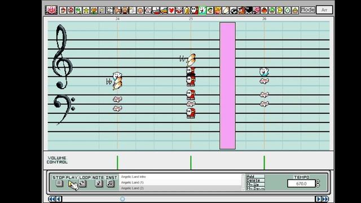Image resolution: width=361 pixels, height=203 pixels.
Task: Select the Swan instrument icon
Action: point(133,10)
